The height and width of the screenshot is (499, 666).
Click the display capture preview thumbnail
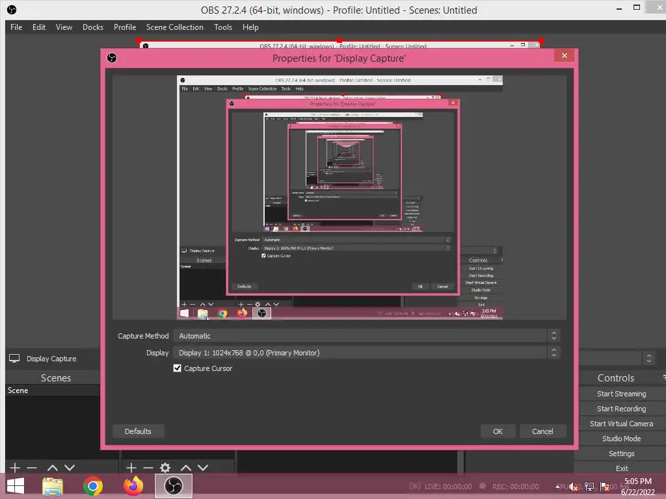[340, 198]
